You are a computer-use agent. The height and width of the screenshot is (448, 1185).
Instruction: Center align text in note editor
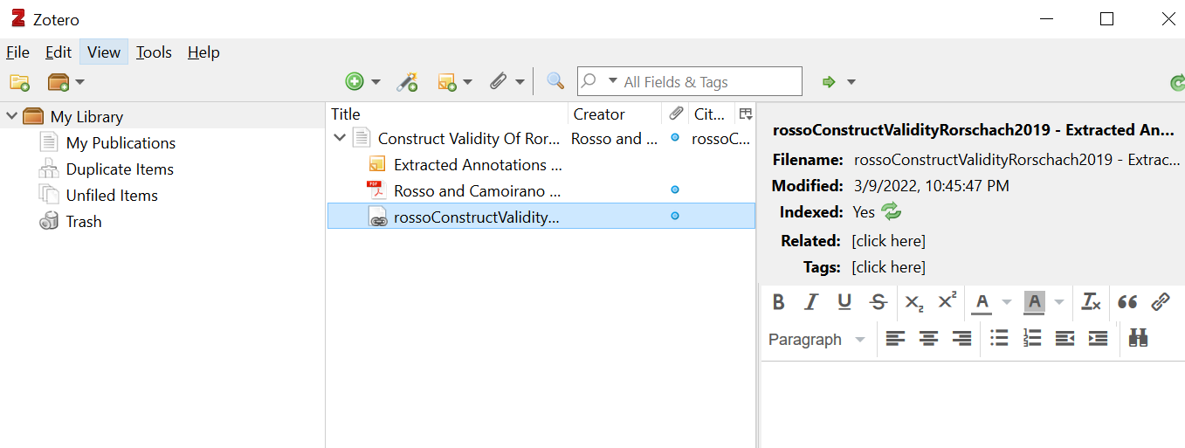tap(928, 339)
